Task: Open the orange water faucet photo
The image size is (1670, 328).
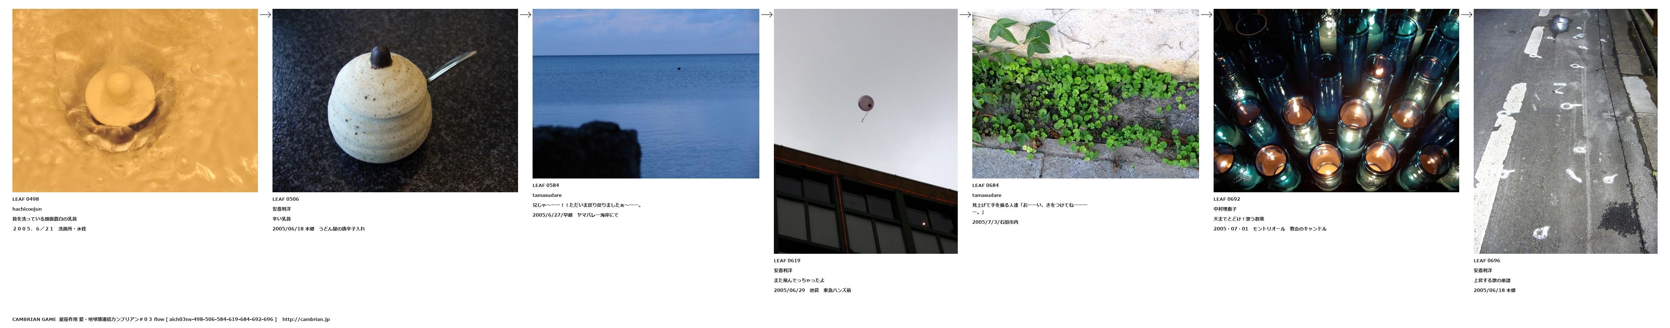Action: (x=135, y=100)
